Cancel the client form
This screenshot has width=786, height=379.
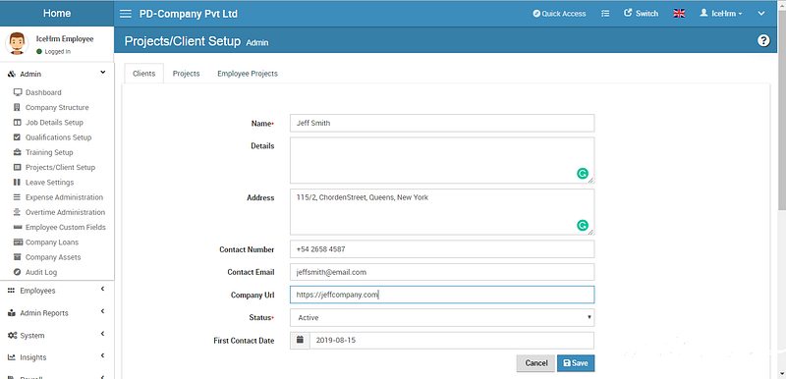[x=535, y=363]
